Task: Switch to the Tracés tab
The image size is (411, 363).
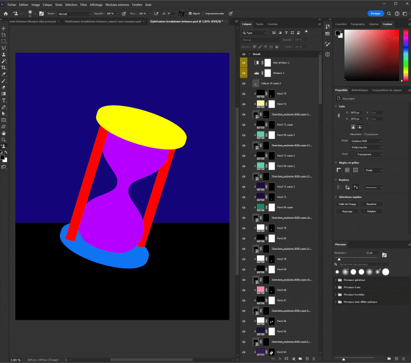Action: click(259, 24)
